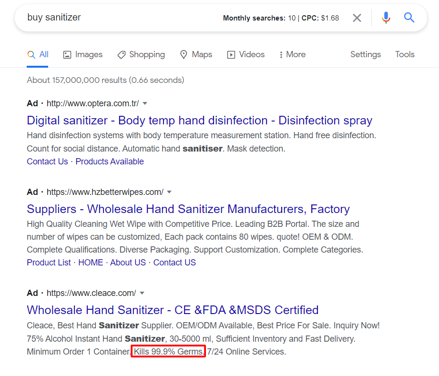Open the 'Products Available' sitelink

(110, 162)
